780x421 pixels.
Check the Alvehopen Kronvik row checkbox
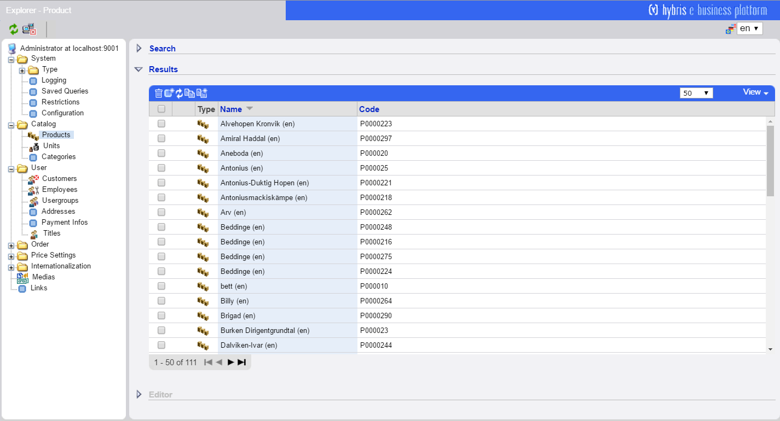(x=161, y=124)
